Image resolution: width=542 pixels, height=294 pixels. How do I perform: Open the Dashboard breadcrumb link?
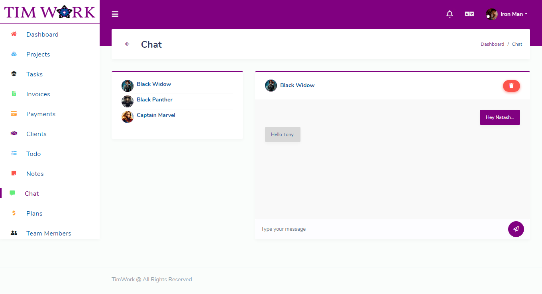493,44
